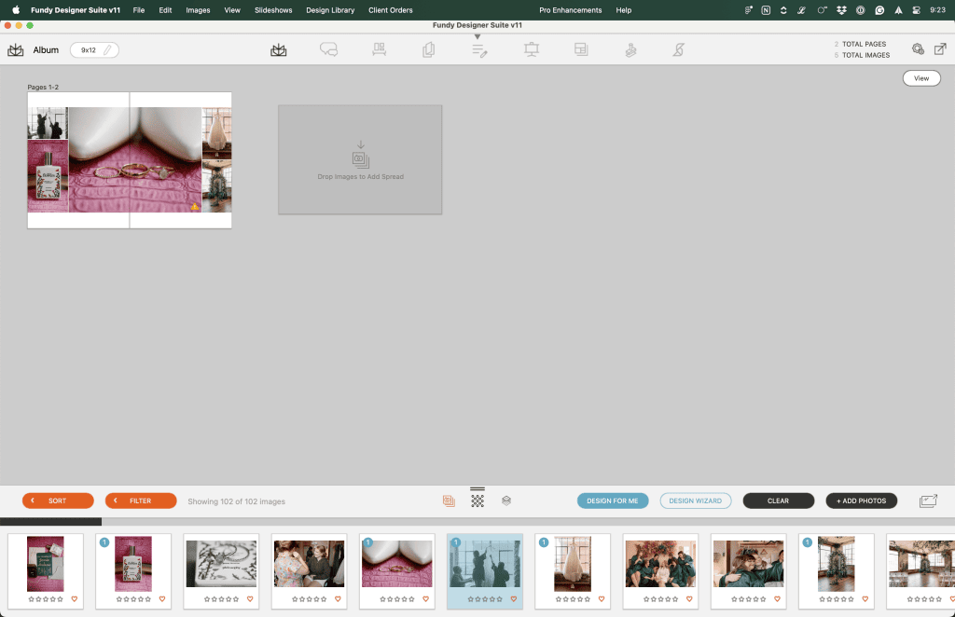Open the Edit menu
The width and height of the screenshot is (955, 617).
coord(165,9)
